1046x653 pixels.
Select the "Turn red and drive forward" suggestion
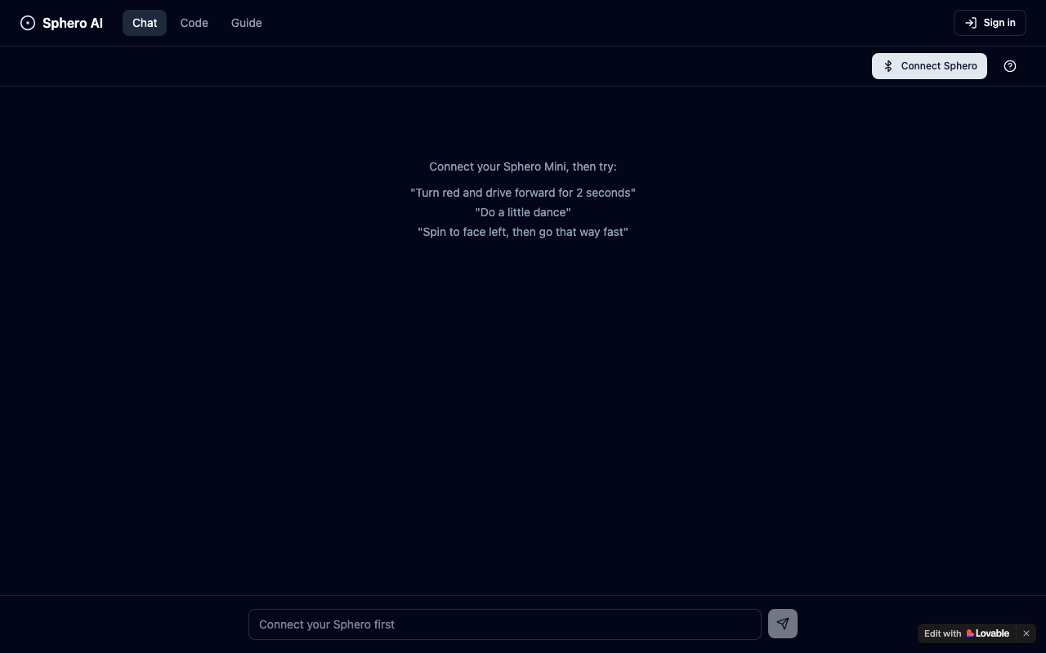tap(523, 193)
